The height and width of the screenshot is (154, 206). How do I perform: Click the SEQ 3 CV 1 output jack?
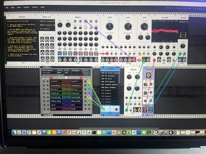60,60
